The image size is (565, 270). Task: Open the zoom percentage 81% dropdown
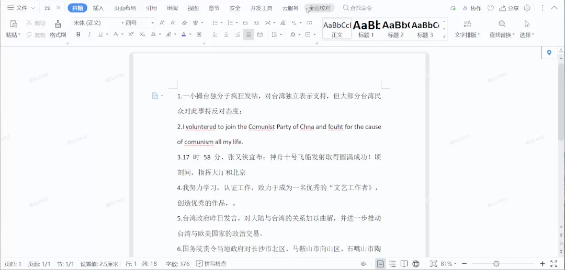pyautogui.click(x=449, y=264)
